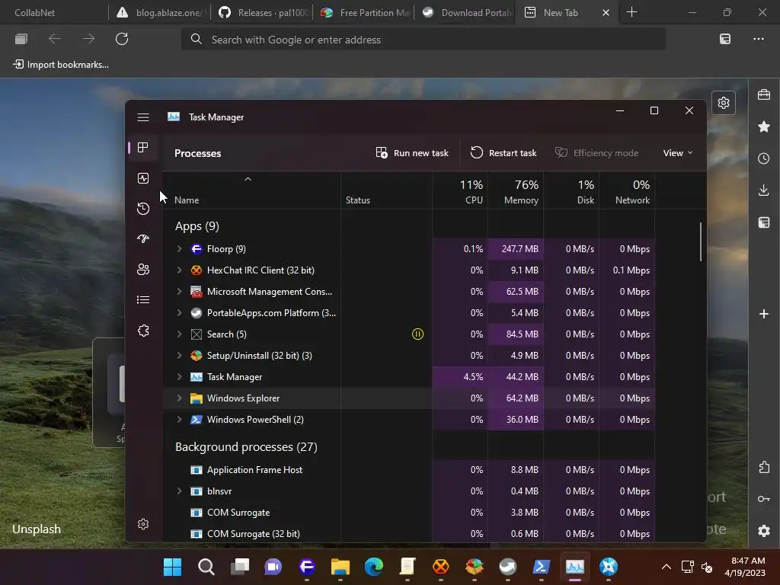Switch to Download Portable browser tab
Screen dimensions: 780x585
click(x=466, y=12)
